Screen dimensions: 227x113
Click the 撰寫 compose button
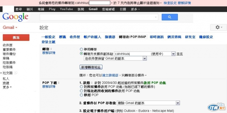tap(16, 37)
